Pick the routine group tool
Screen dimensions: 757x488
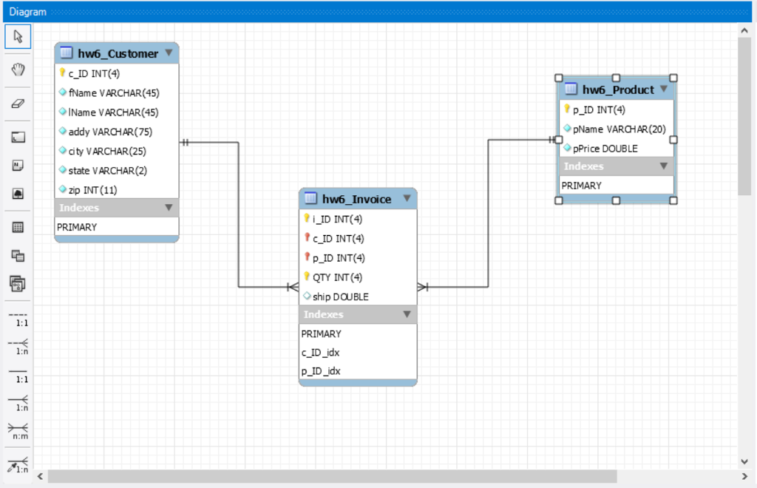coord(18,283)
